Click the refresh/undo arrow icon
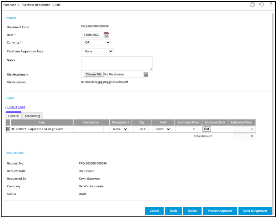 coord(262,5)
